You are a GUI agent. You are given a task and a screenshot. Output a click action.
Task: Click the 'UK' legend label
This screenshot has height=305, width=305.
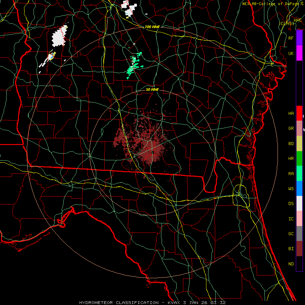tap(291, 53)
